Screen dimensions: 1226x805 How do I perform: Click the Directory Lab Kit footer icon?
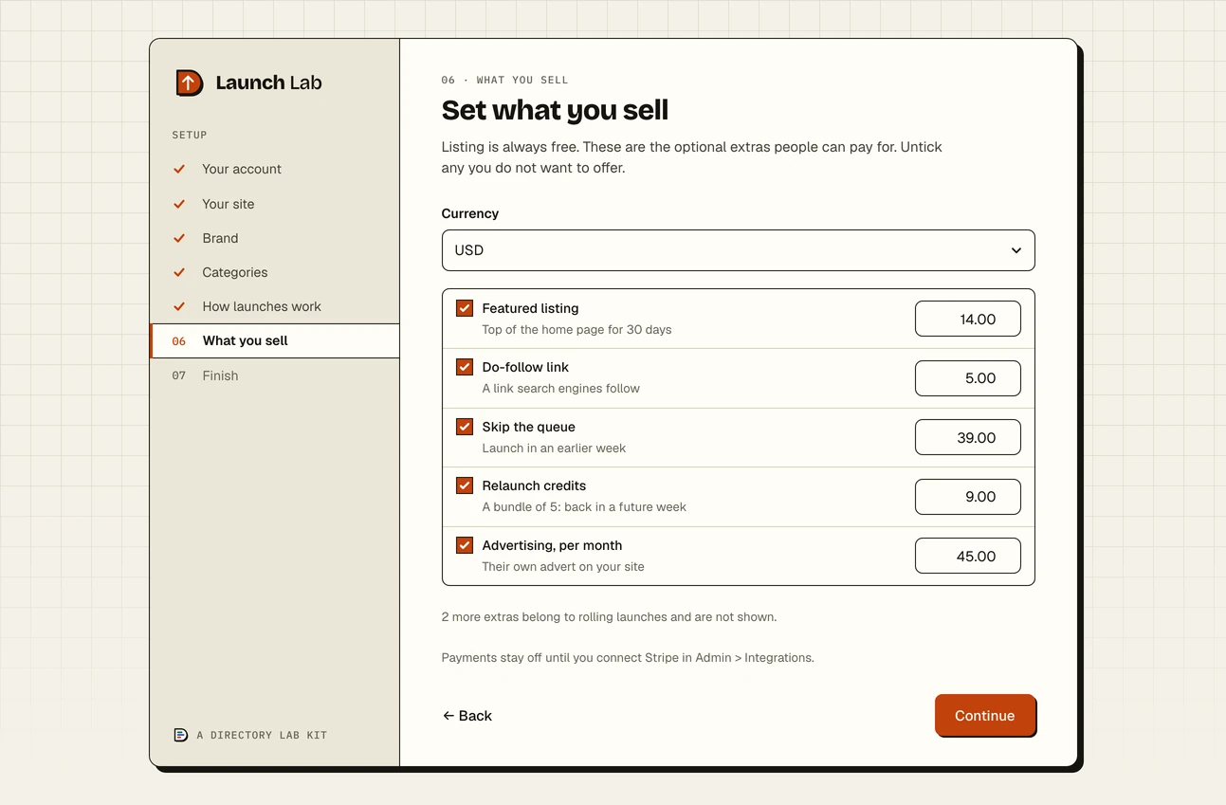(180, 735)
